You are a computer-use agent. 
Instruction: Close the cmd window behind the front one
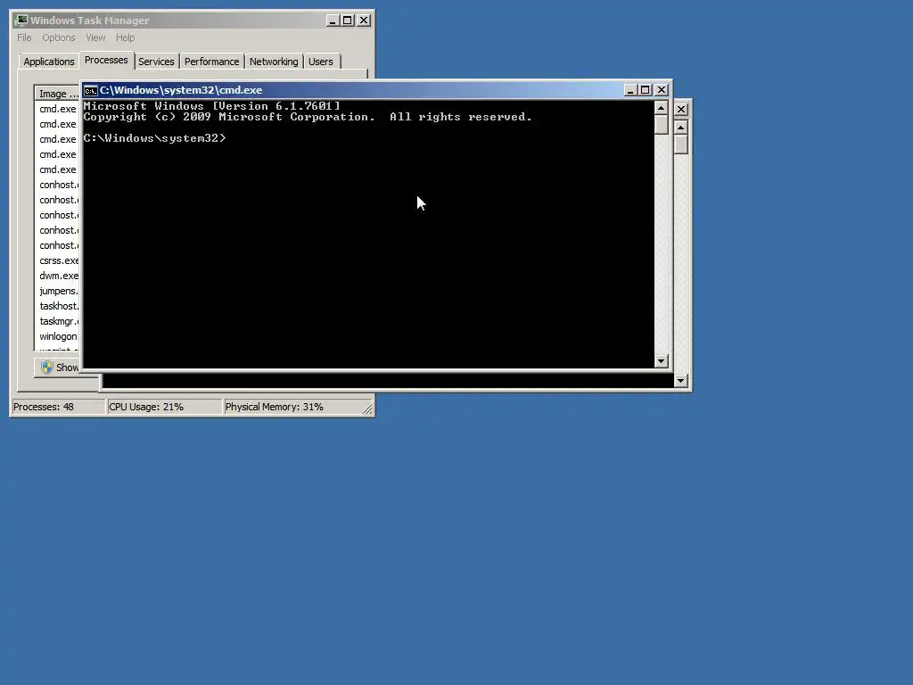coord(681,110)
